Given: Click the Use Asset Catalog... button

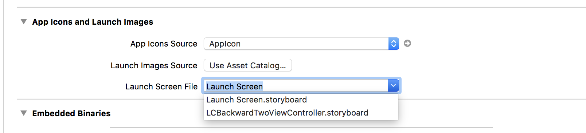Looking at the screenshot, I should point(248,65).
